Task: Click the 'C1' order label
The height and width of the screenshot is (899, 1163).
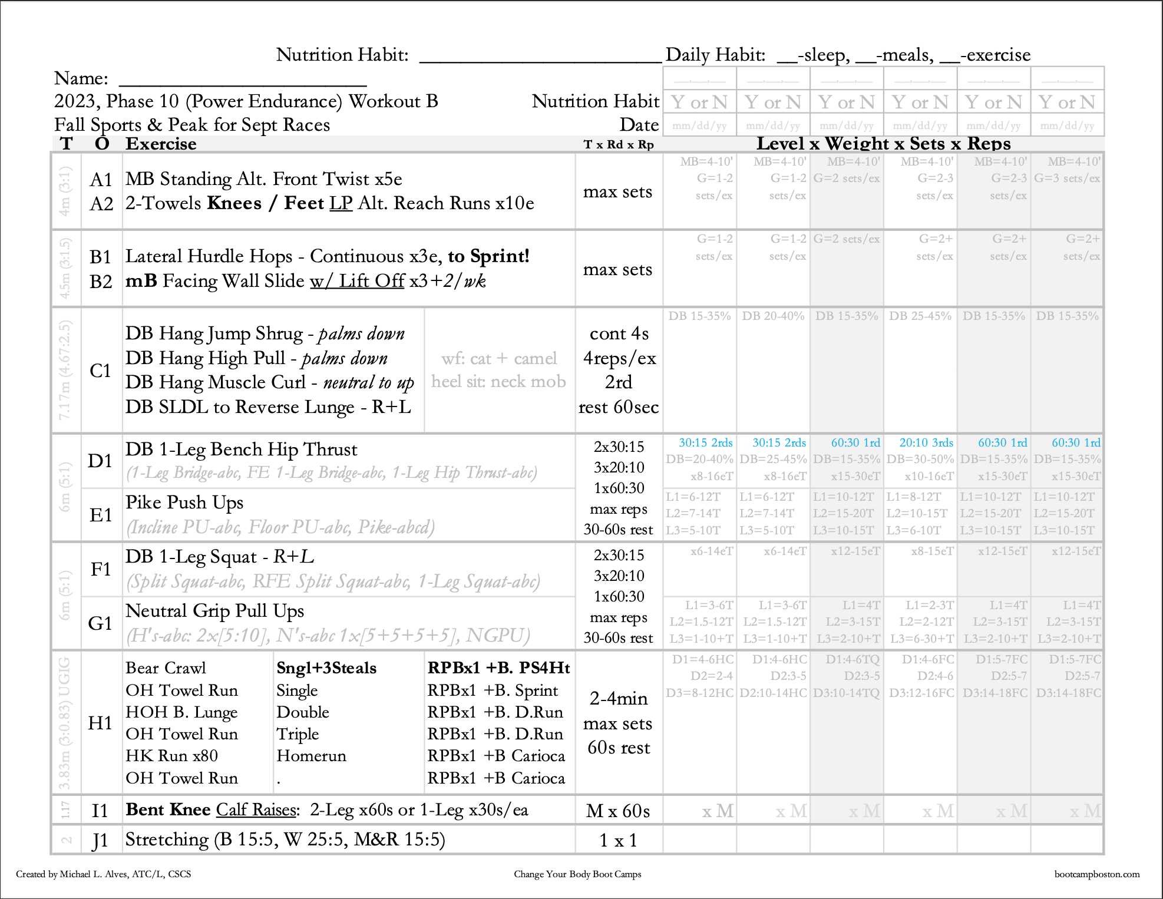Action: pos(100,371)
